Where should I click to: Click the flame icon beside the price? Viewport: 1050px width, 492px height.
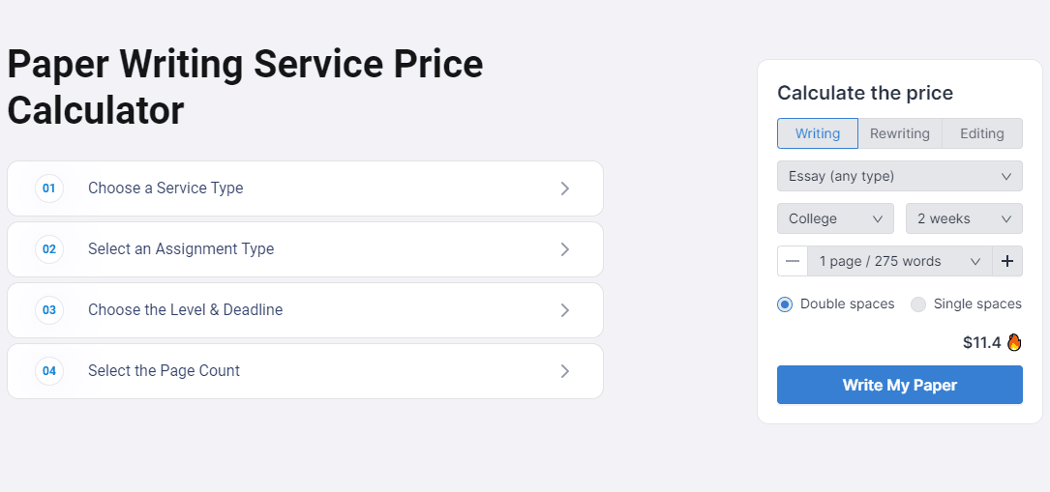click(x=1014, y=343)
